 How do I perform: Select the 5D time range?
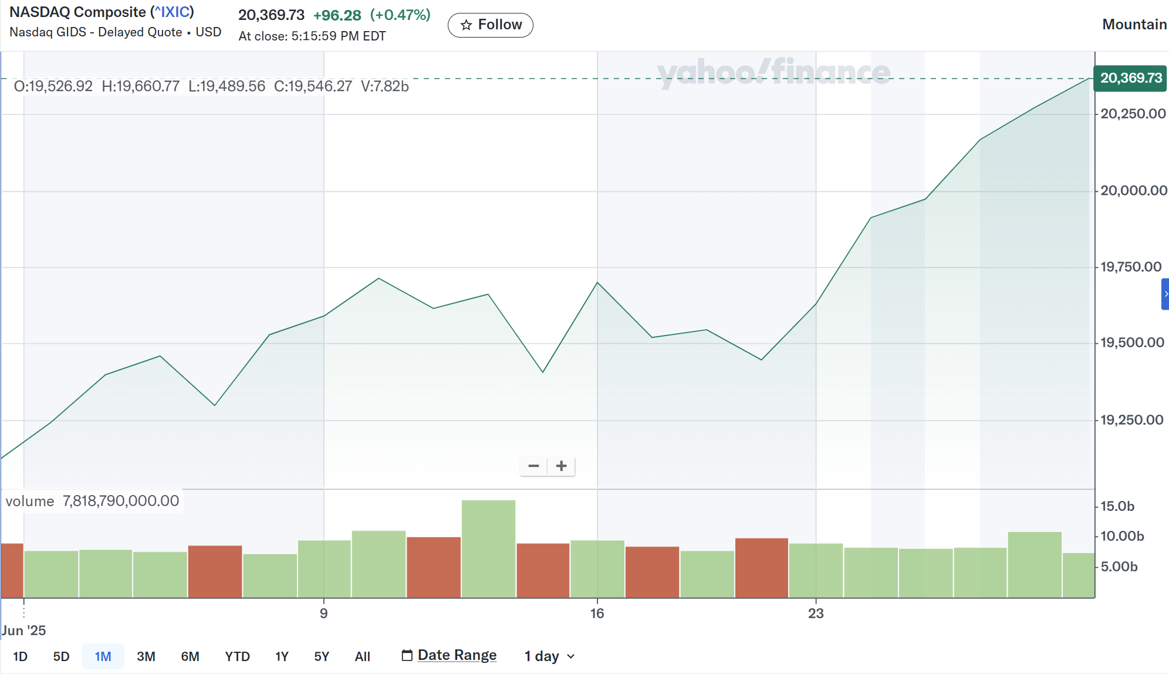point(61,656)
